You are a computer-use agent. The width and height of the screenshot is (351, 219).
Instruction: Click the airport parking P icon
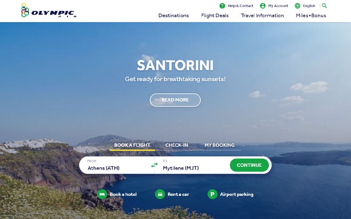click(212, 194)
